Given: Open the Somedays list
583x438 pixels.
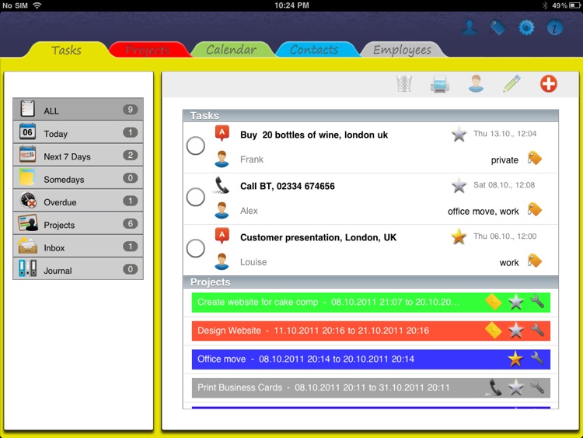Looking at the screenshot, I should point(78,178).
